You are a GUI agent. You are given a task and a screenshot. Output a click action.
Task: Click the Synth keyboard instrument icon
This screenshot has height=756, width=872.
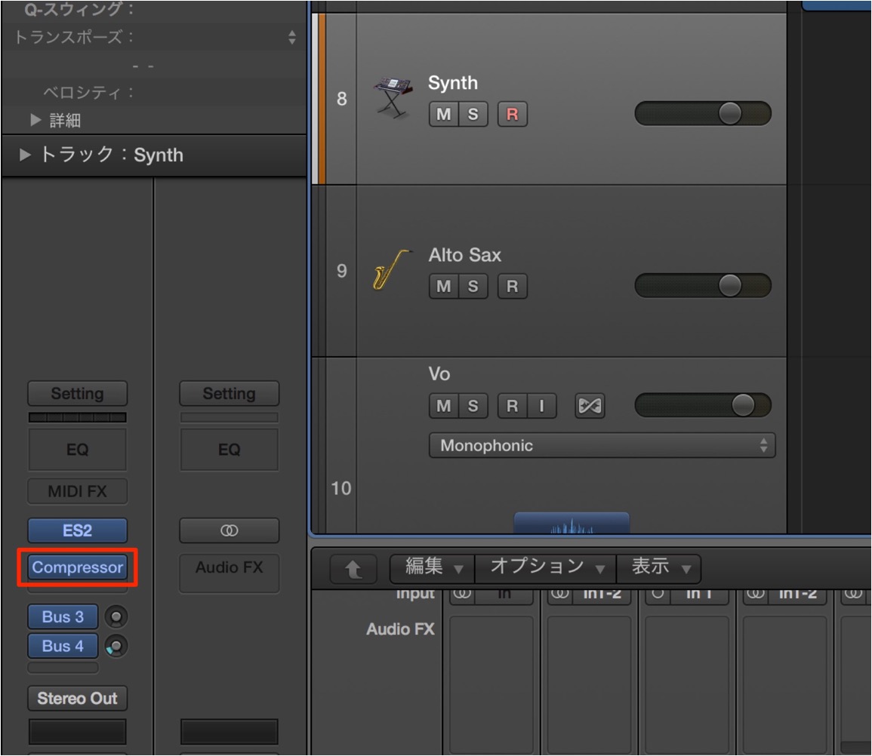click(394, 97)
